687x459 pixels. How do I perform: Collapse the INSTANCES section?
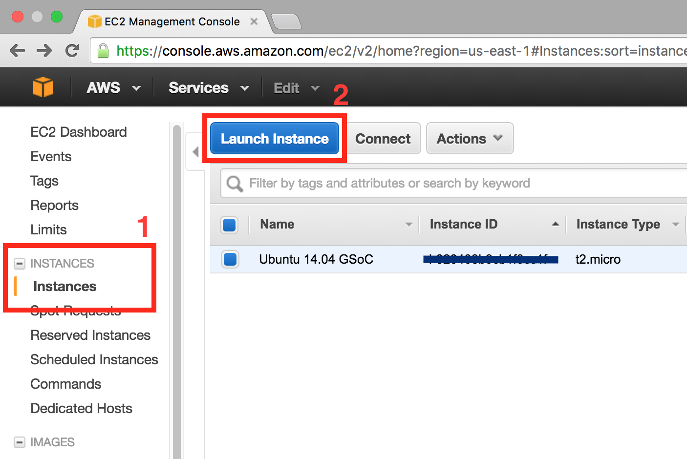(x=20, y=264)
